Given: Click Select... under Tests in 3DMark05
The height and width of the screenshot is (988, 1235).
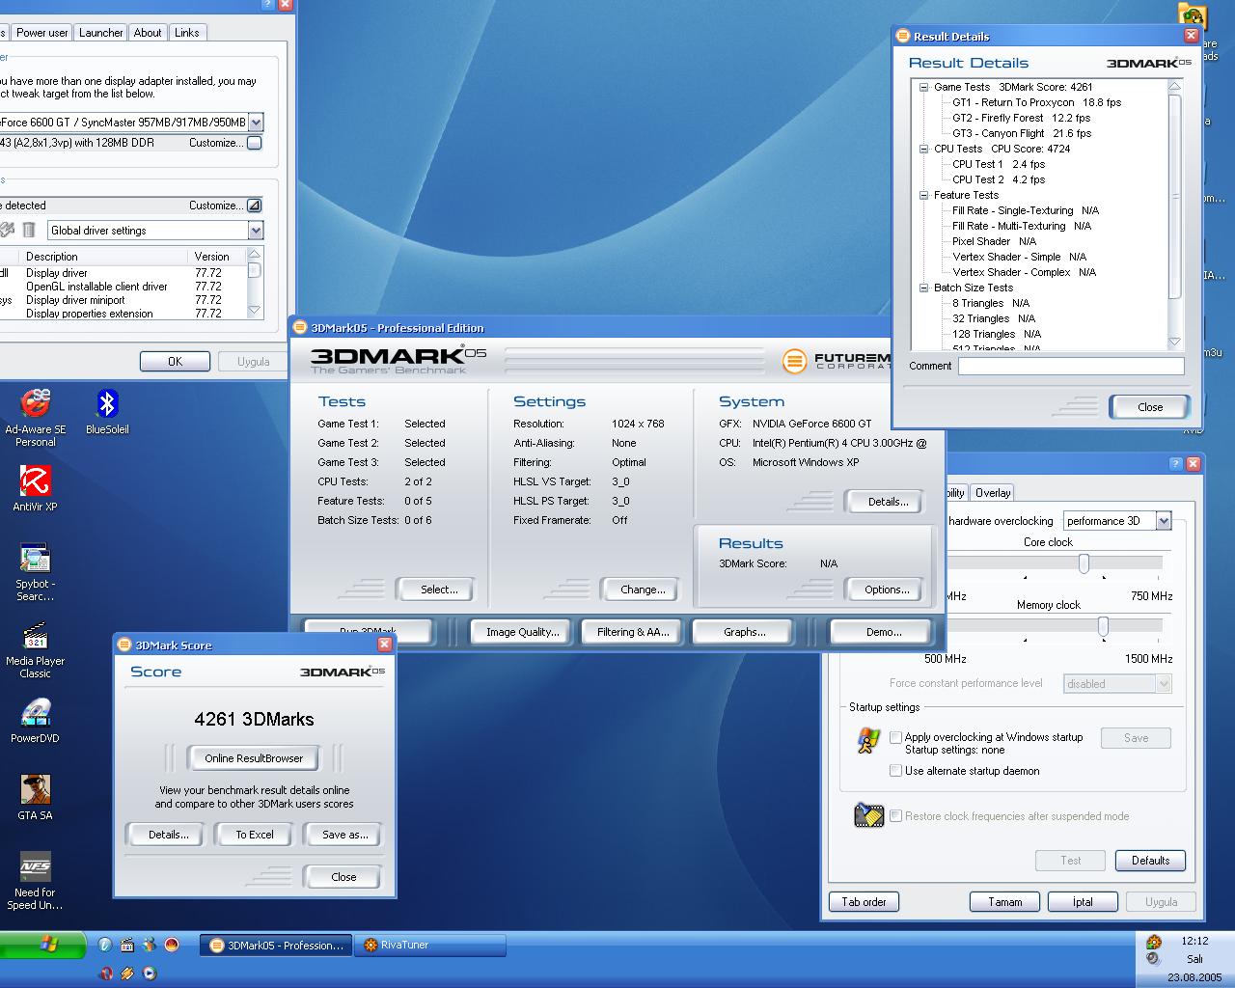Looking at the screenshot, I should (x=439, y=590).
